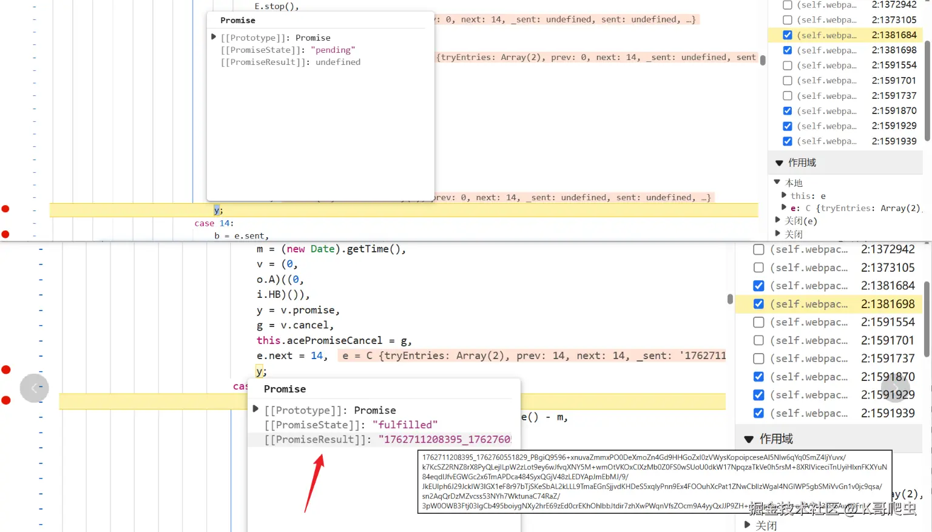Expand 'e: C {tryEntries: Array(2)' variable

pyautogui.click(x=784, y=207)
